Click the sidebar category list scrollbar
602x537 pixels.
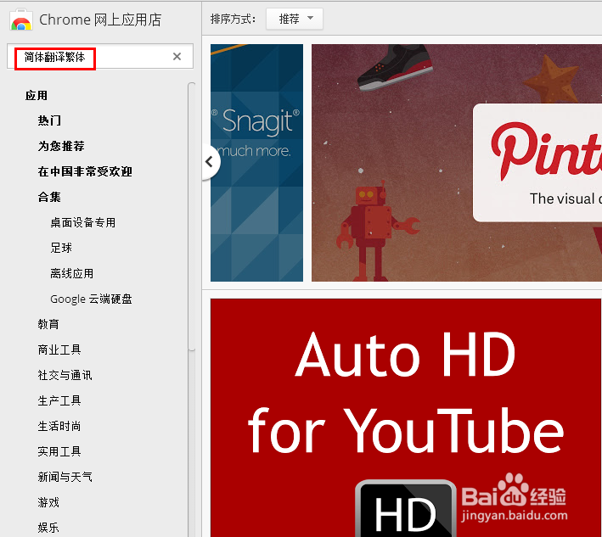point(192,216)
